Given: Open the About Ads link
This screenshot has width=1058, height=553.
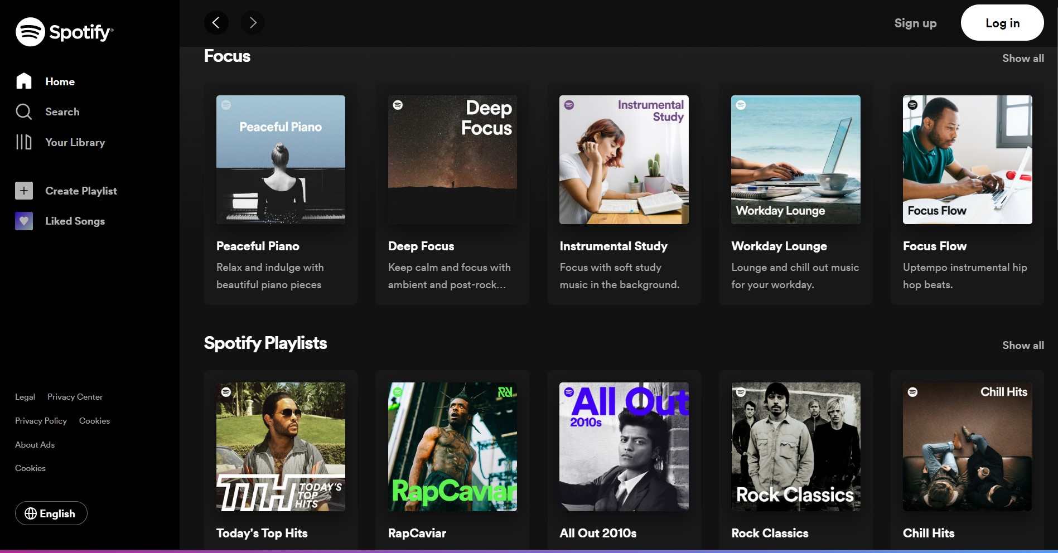Looking at the screenshot, I should point(35,445).
